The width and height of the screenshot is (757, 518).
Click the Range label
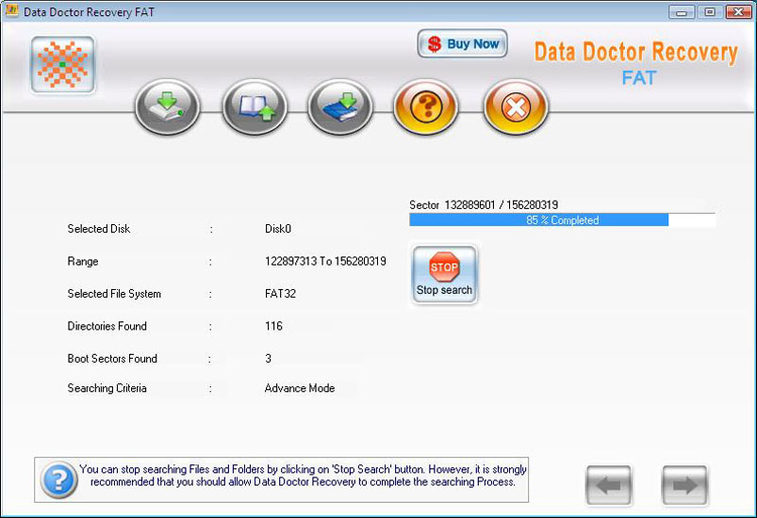83,262
